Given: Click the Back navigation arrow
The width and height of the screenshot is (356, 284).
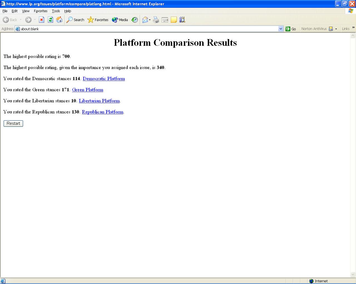Looking at the screenshot, I should [6, 20].
